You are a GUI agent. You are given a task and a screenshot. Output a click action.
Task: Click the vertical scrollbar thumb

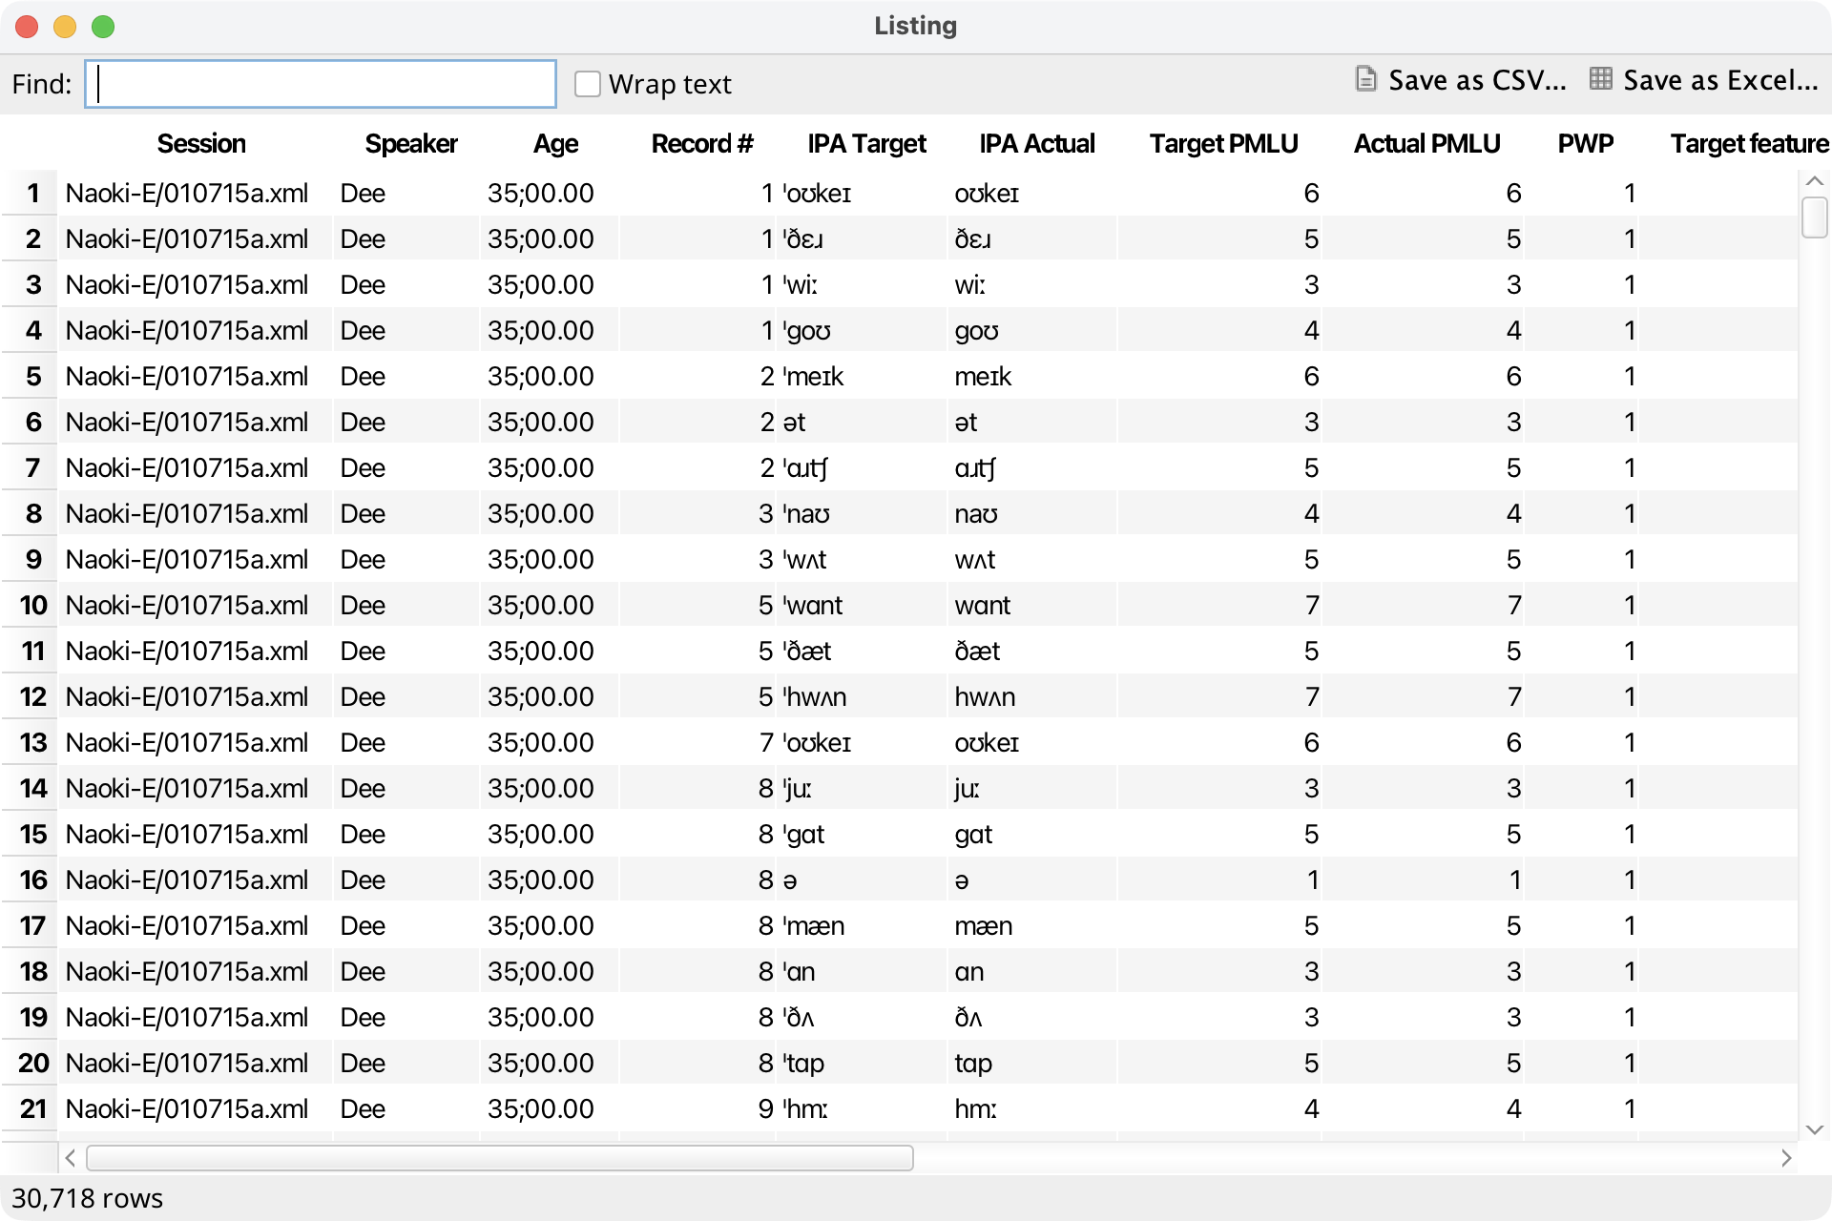1815,217
